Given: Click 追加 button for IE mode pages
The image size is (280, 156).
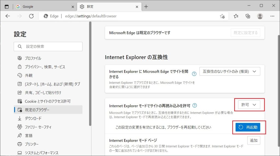Looking at the screenshot, I should point(254,140).
